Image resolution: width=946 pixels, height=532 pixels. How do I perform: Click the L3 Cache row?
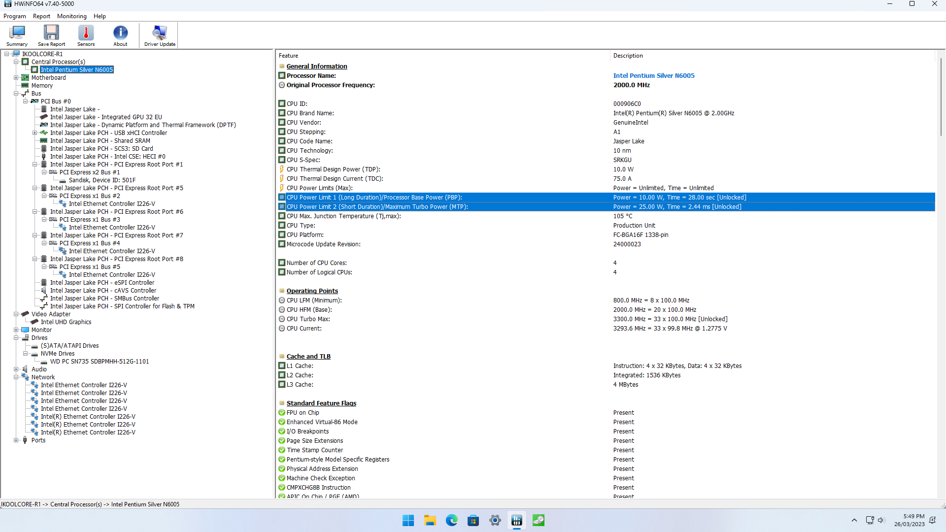(606, 385)
